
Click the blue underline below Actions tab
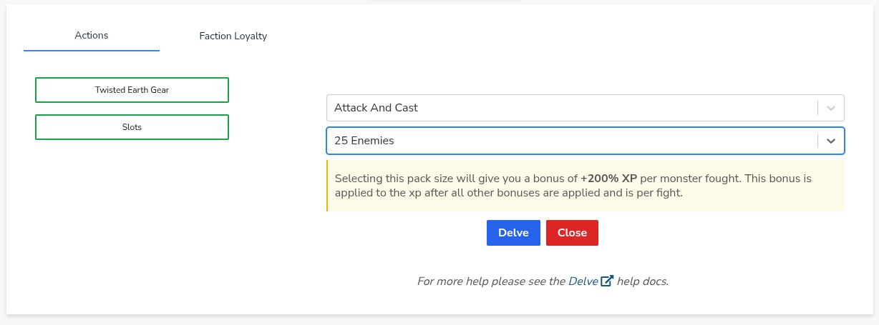click(92, 51)
